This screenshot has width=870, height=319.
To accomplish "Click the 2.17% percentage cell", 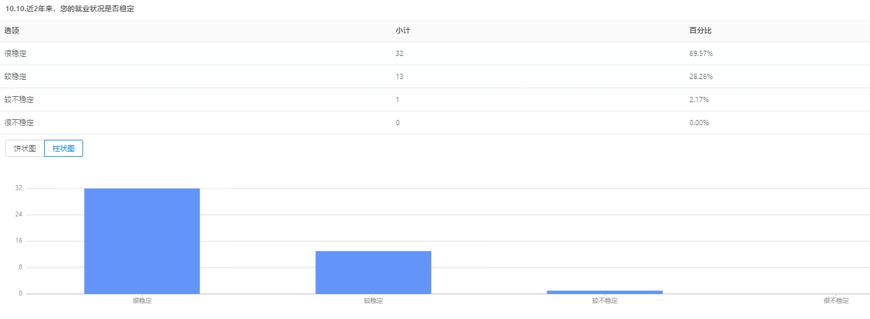I will 698,100.
